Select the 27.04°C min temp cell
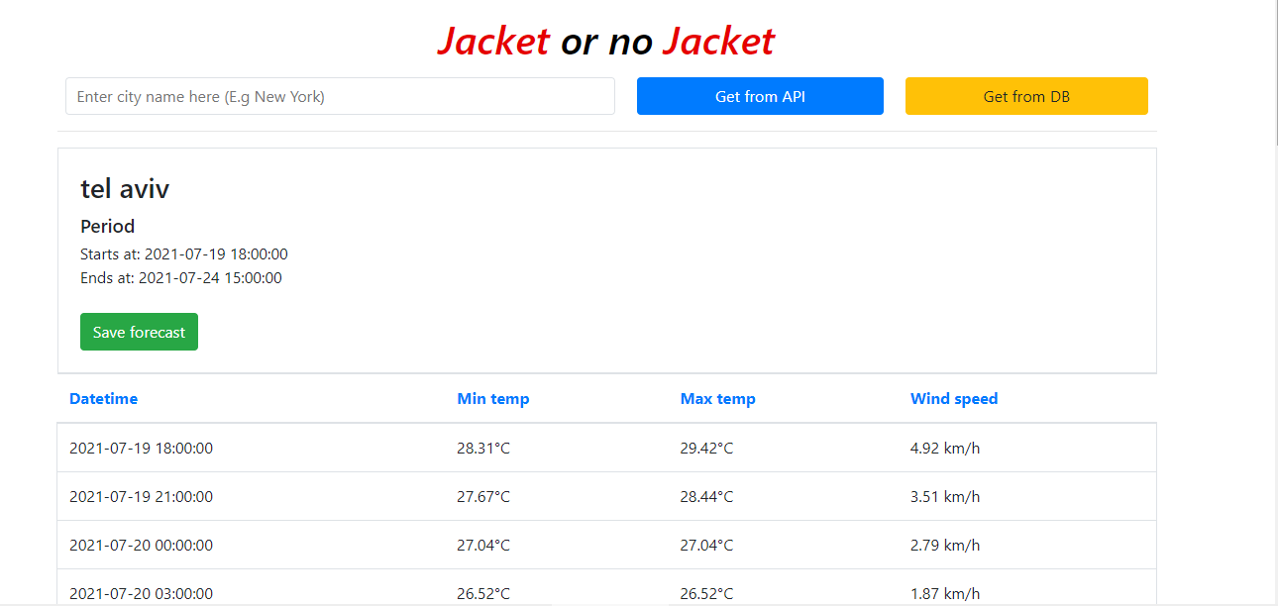Viewport: 1278px width, 606px height. tap(483, 546)
